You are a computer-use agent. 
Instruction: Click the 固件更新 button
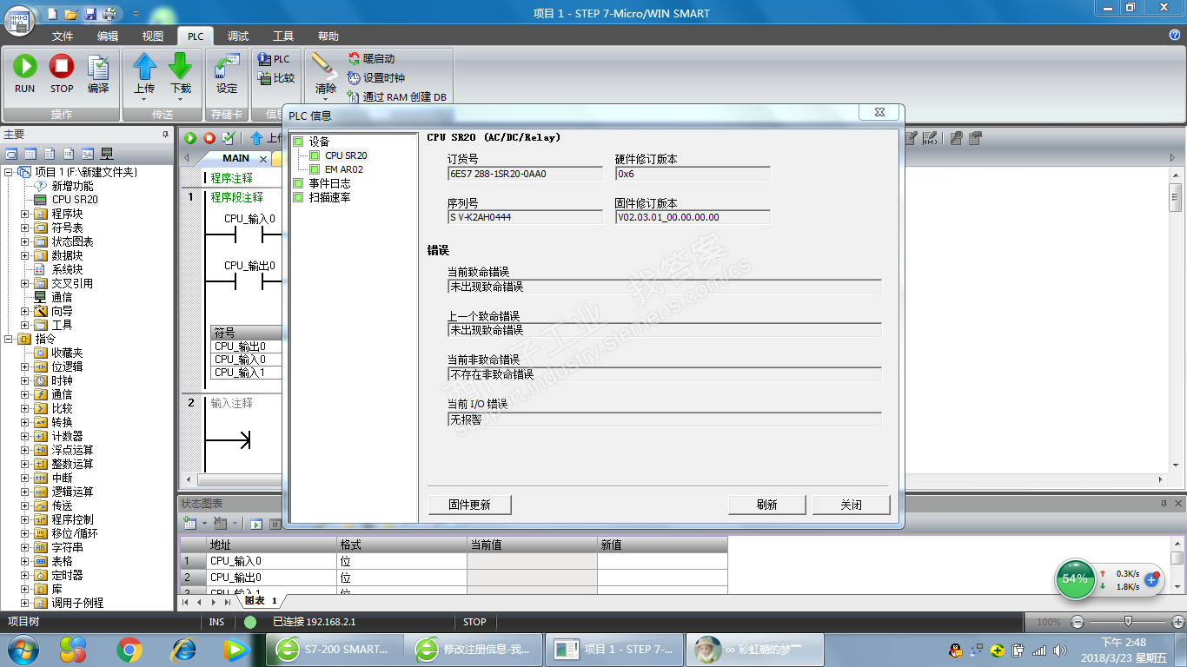pos(469,505)
